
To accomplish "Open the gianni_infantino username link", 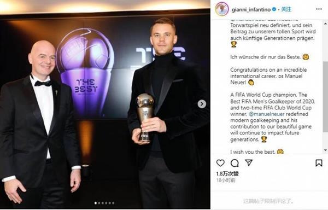I will click(x=251, y=10).
